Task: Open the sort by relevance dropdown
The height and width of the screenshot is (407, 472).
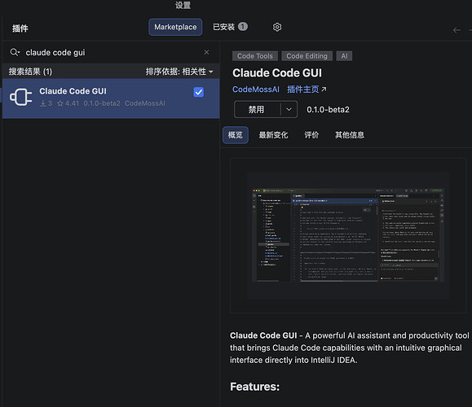Action: pyautogui.click(x=179, y=72)
